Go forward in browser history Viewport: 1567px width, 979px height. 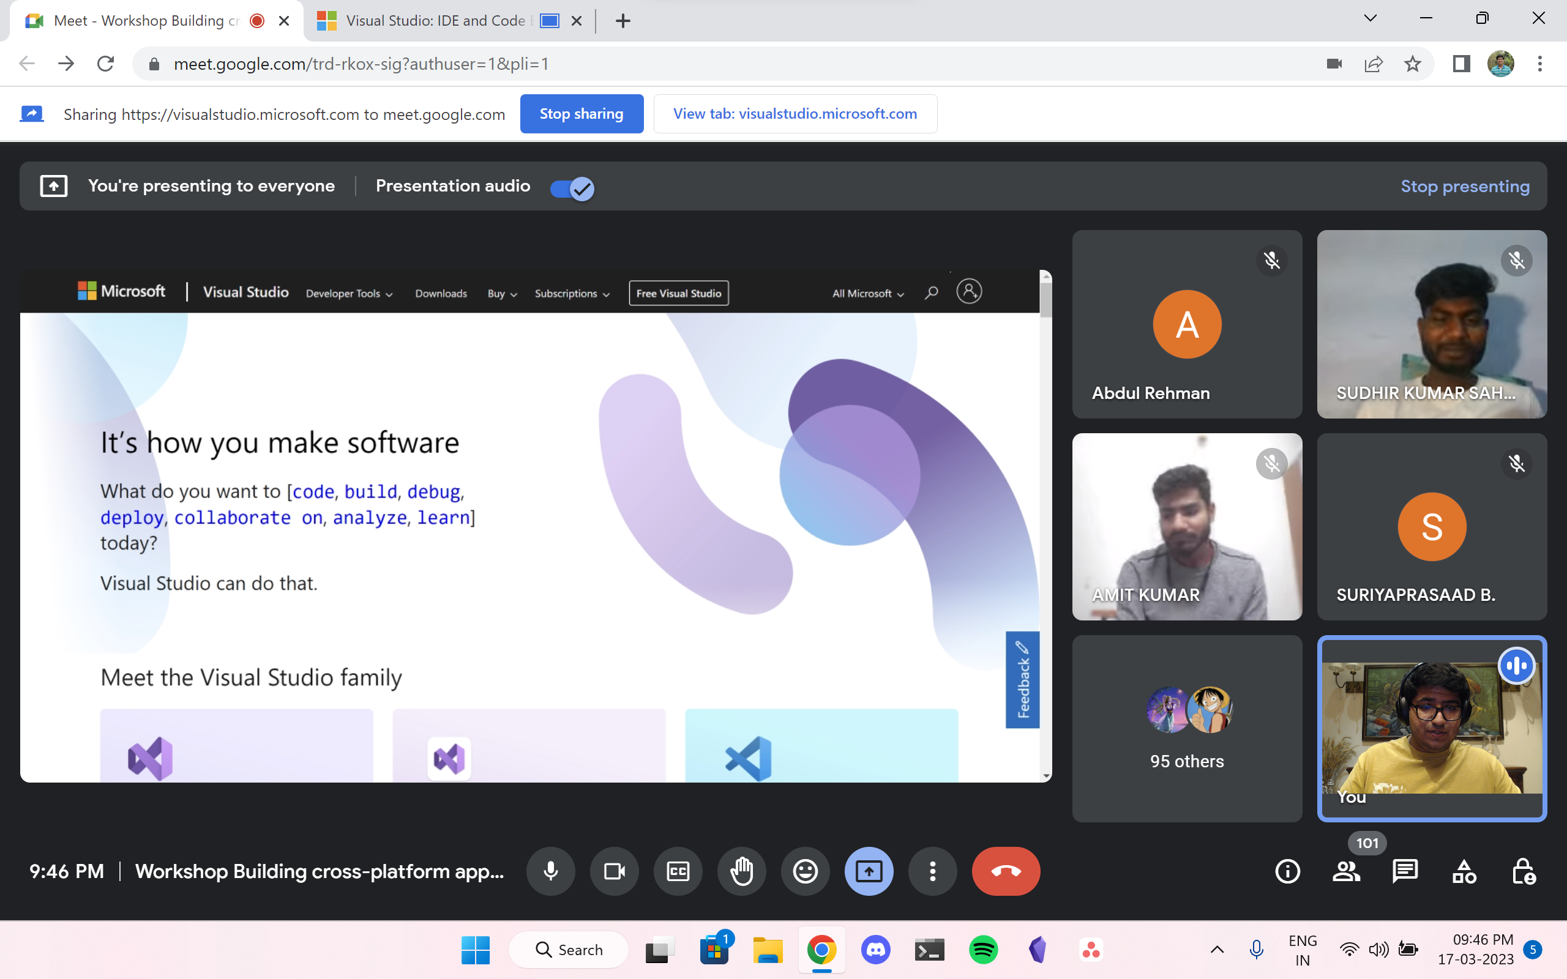(x=66, y=64)
